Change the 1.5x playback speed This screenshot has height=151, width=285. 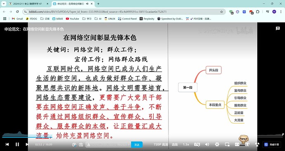click(x=186, y=144)
